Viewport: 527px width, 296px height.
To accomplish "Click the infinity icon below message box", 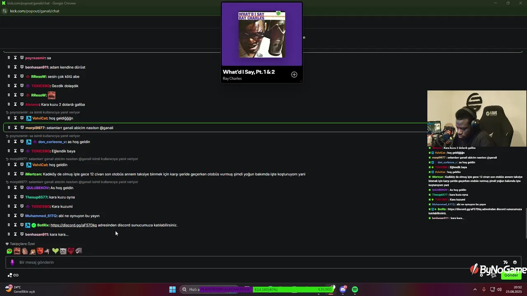I will click(16, 275).
